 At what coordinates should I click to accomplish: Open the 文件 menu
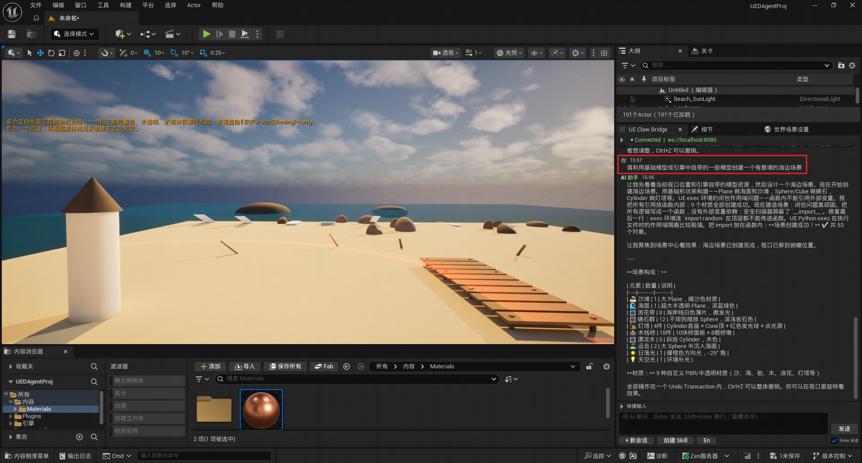coord(36,5)
